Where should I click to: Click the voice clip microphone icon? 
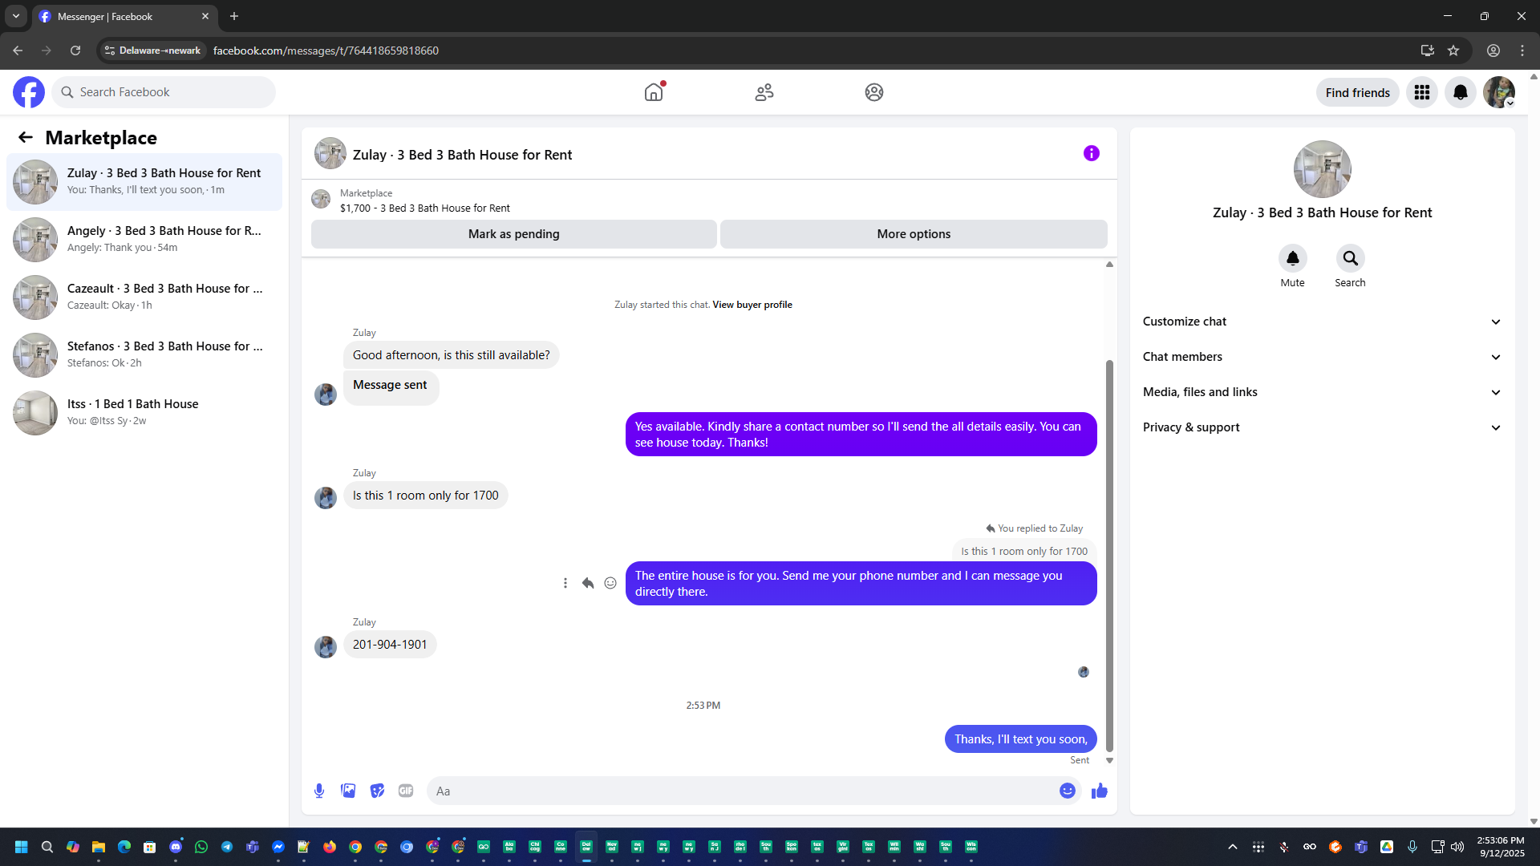(319, 791)
